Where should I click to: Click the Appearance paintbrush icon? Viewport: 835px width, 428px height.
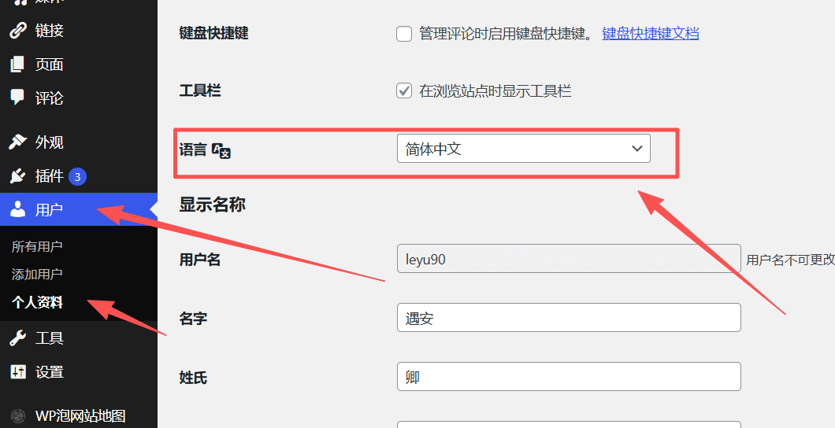(x=17, y=142)
